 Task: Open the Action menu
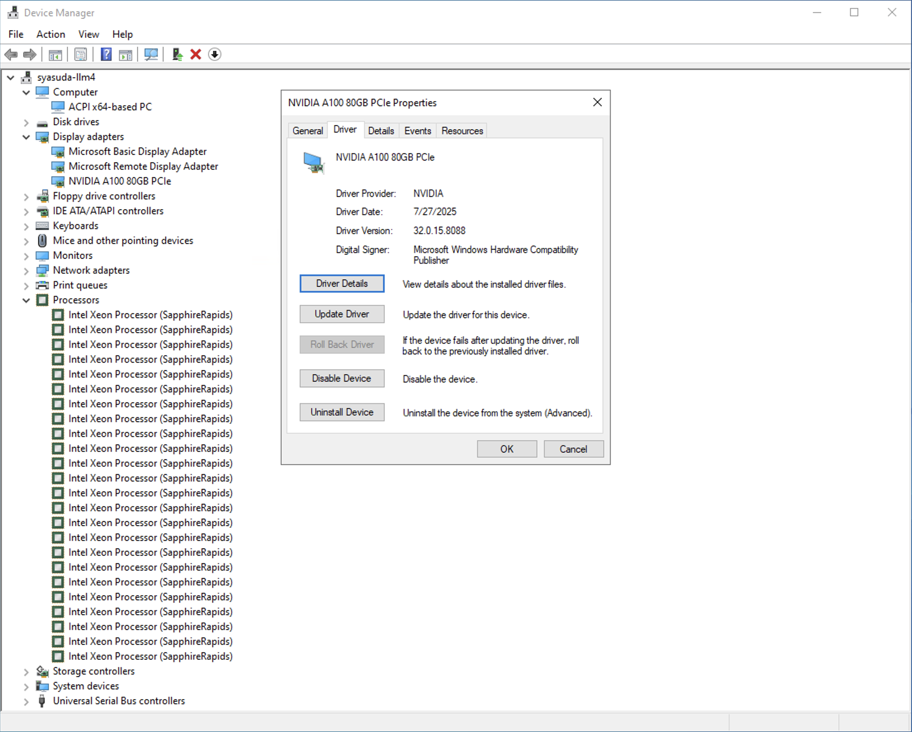coord(51,34)
